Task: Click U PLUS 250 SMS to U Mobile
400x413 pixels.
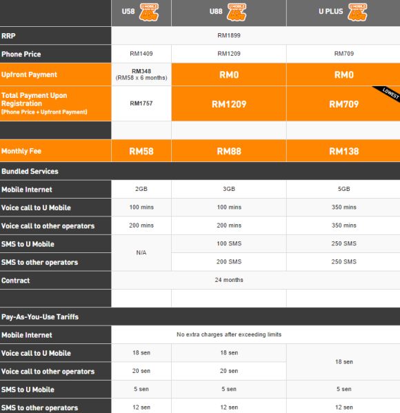Action: pos(344,243)
